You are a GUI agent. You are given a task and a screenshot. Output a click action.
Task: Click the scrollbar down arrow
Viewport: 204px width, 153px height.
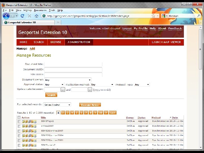pos(200,147)
